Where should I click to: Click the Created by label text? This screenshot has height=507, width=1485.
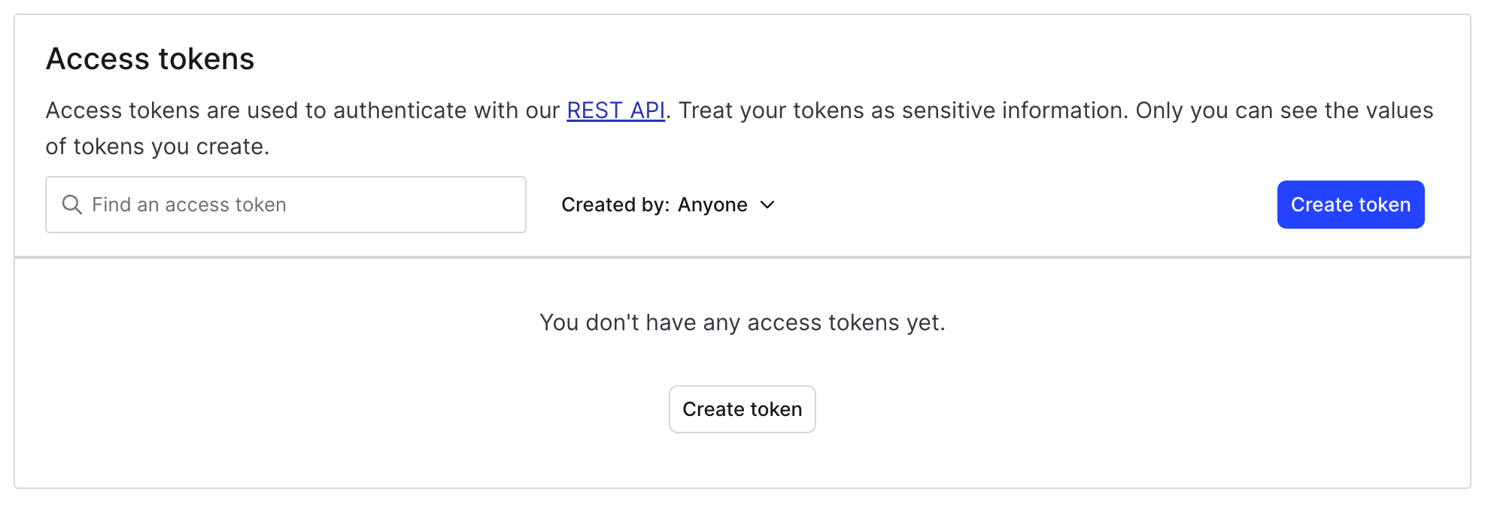(615, 205)
